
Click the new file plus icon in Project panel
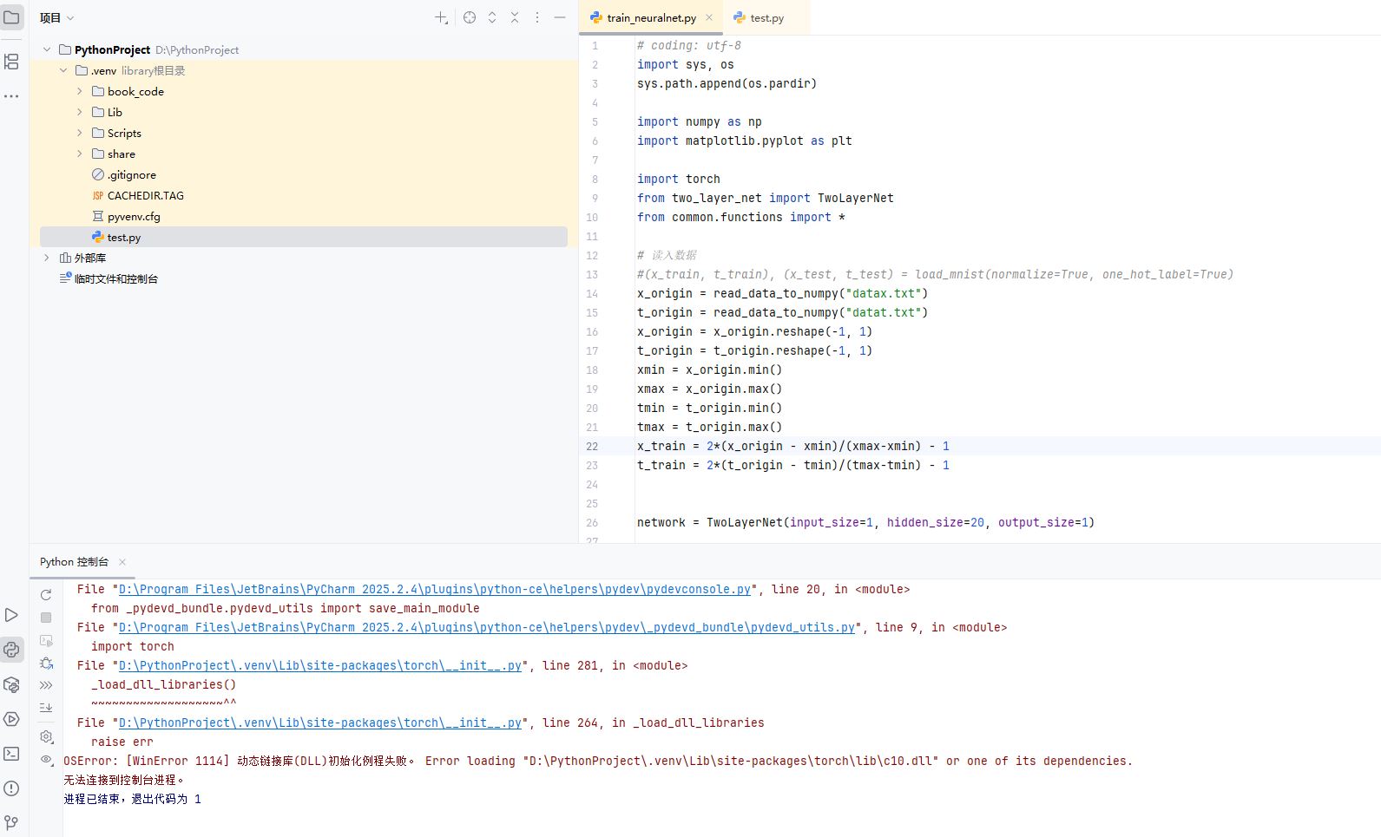(x=441, y=17)
